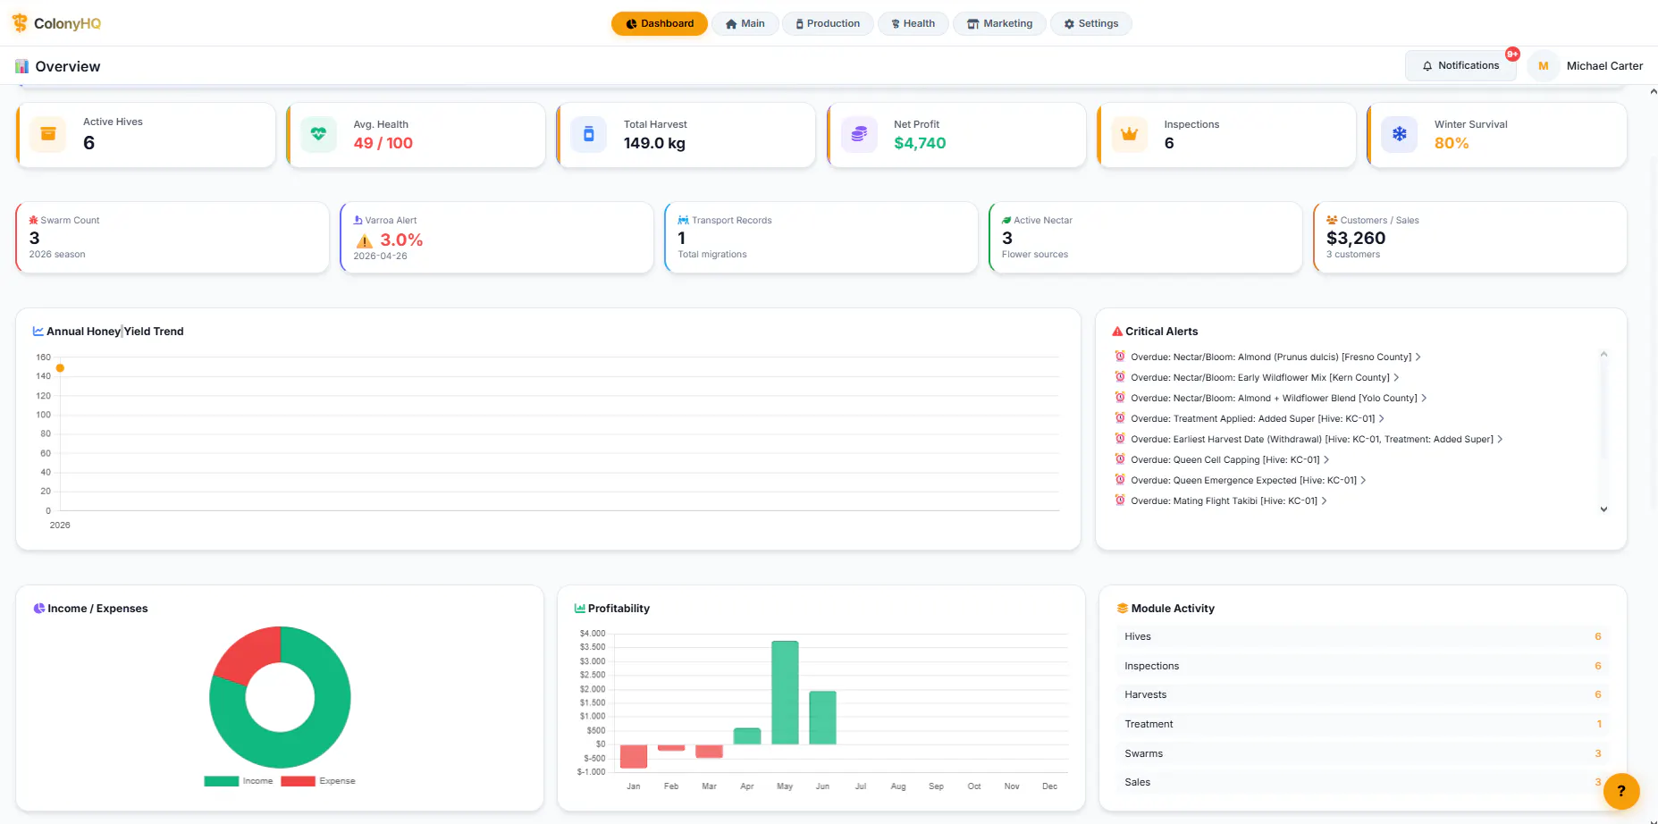This screenshot has width=1658, height=824.
Task: Expand chevron for Mating Flight Takibi alert
Action: [x=1324, y=501]
